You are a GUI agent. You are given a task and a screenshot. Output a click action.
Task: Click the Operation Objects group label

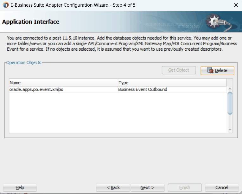pos(24,62)
